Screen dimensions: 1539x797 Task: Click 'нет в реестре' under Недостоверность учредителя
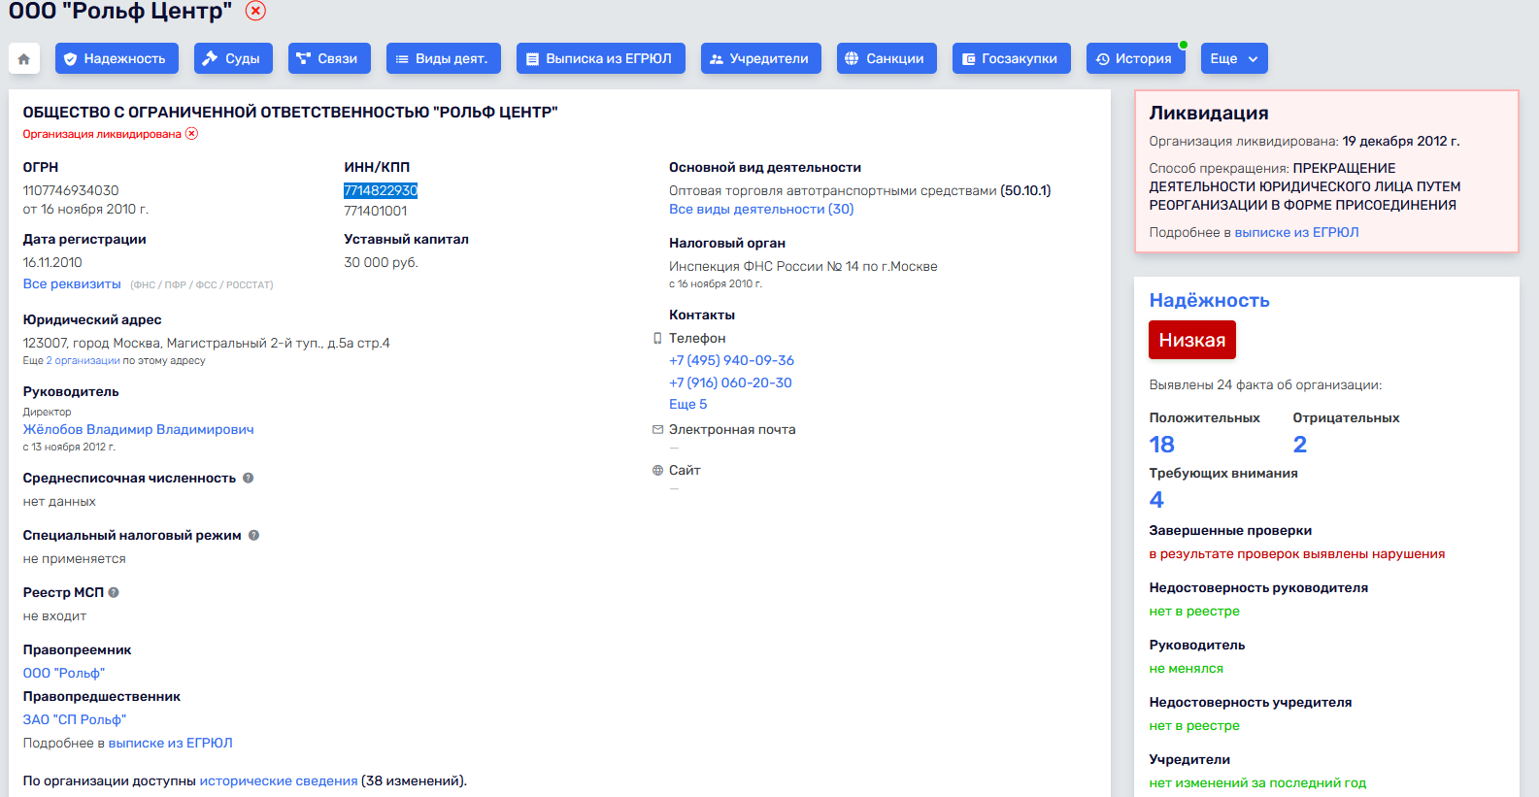tap(1194, 726)
